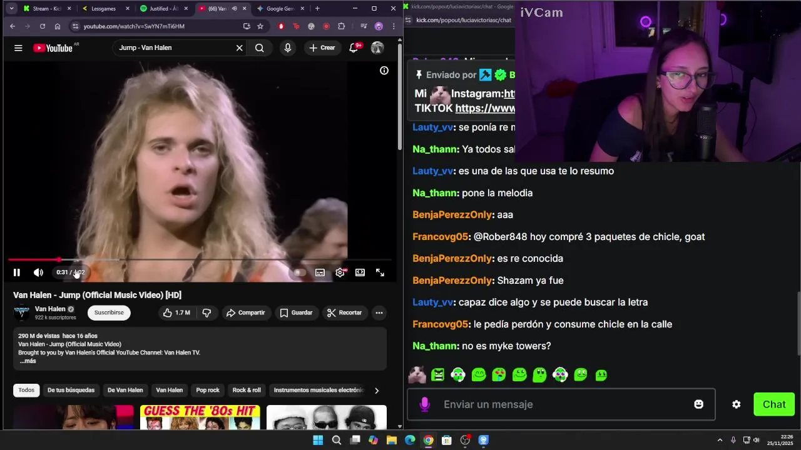Image resolution: width=801 pixels, height=450 pixels.
Task: Pause the Van Halen video
Action: 17,272
